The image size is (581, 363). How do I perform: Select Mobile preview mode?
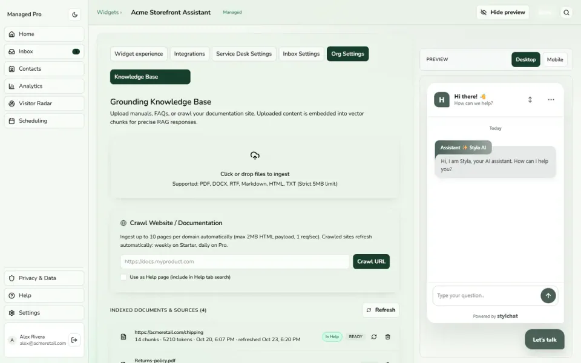pyautogui.click(x=555, y=60)
